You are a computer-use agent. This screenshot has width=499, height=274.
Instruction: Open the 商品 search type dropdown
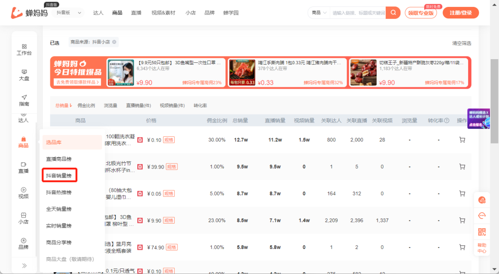[x=319, y=13]
